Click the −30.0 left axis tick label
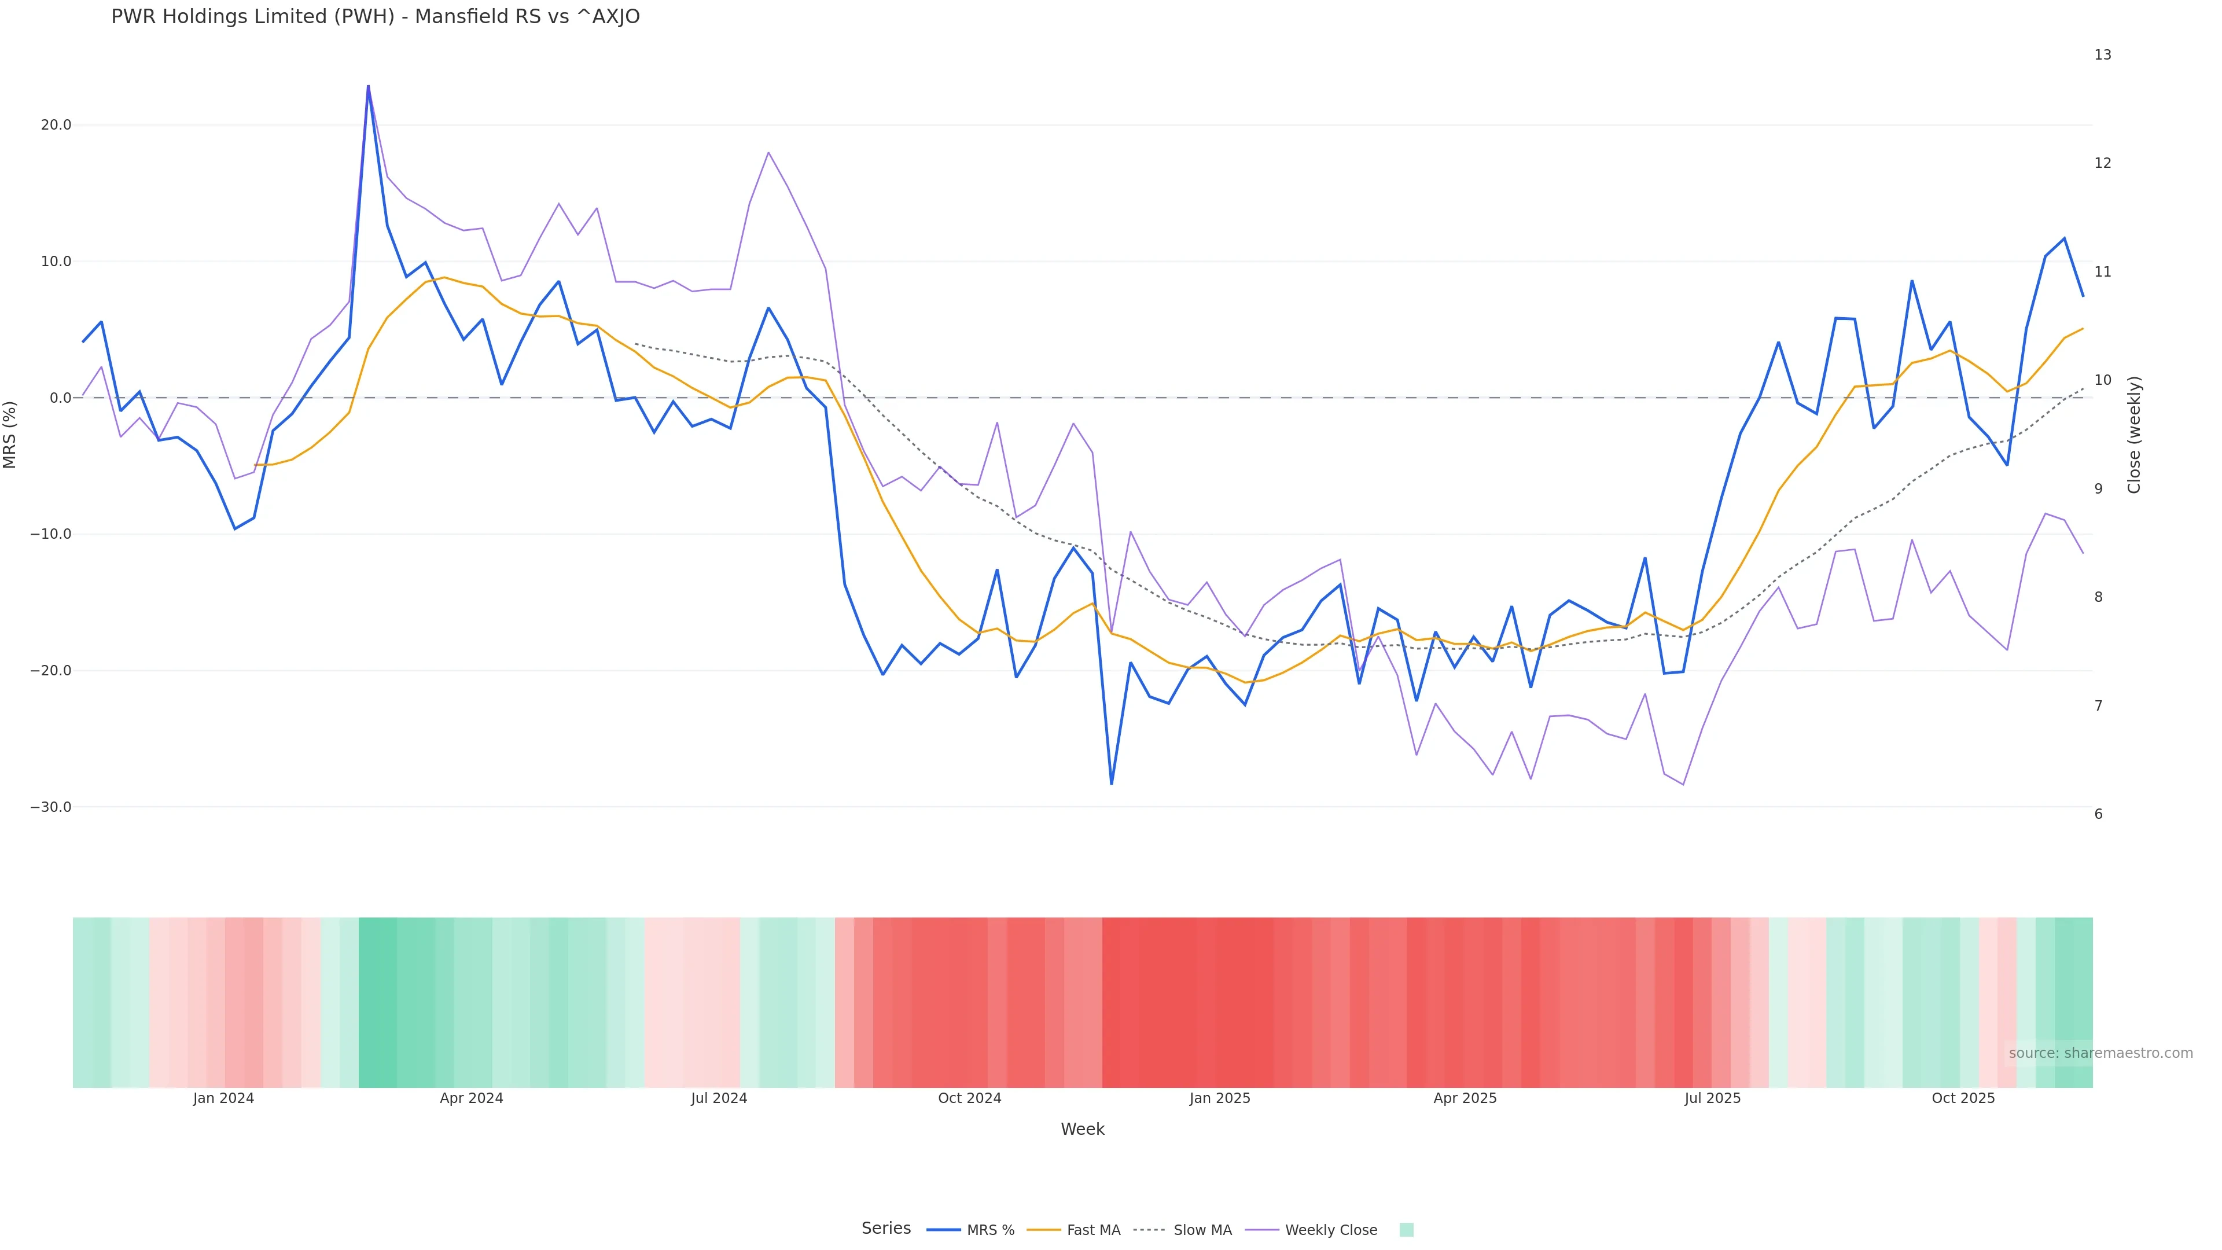The width and height of the screenshot is (2222, 1250). tap(51, 807)
